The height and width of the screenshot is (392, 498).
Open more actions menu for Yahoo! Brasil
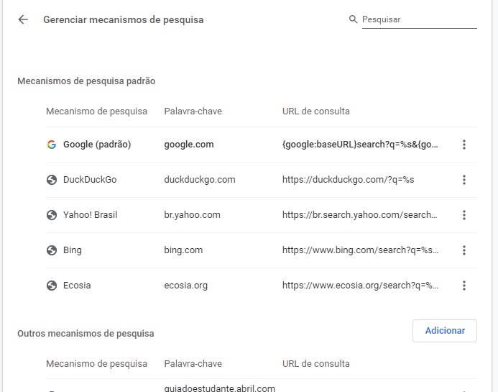[x=464, y=215]
